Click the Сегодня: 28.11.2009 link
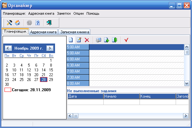The image size is (192, 128). tap(31, 90)
